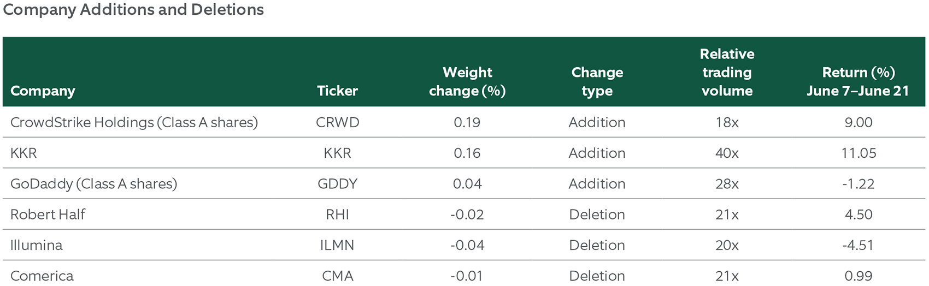Select the Ticker column header

click(x=337, y=91)
